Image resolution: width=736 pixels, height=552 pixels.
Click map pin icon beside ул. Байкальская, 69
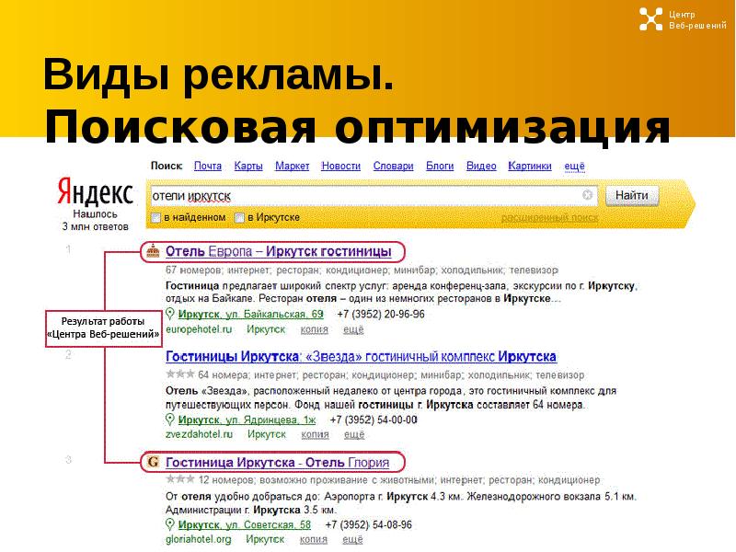click(x=170, y=315)
